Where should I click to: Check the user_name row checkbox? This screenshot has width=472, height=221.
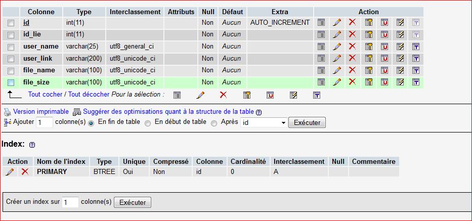(x=11, y=47)
